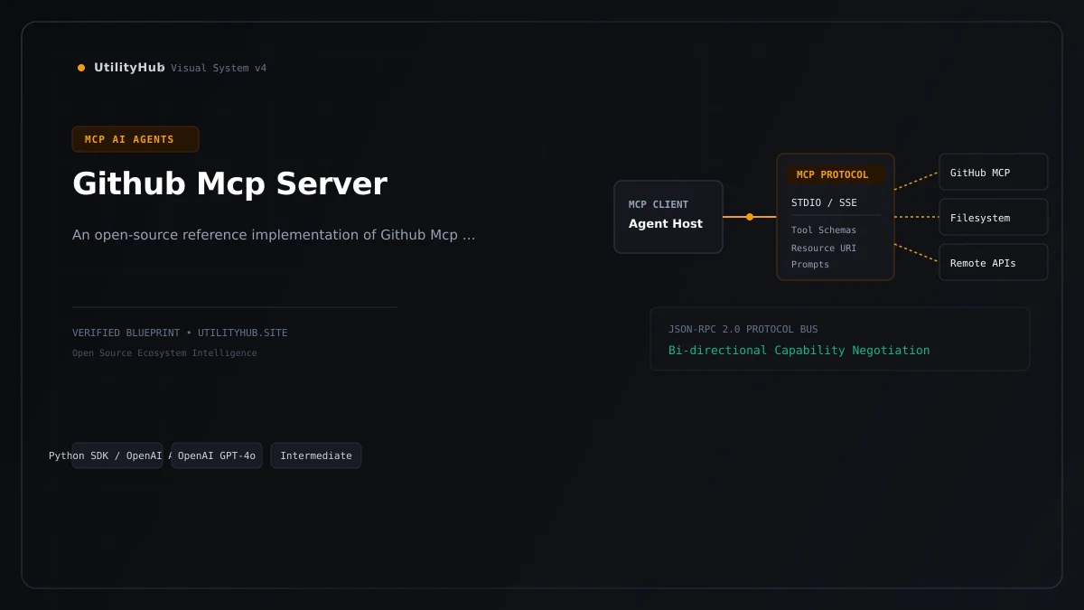Open the Filesystem server box
This screenshot has height=610, width=1084.
coord(994,217)
